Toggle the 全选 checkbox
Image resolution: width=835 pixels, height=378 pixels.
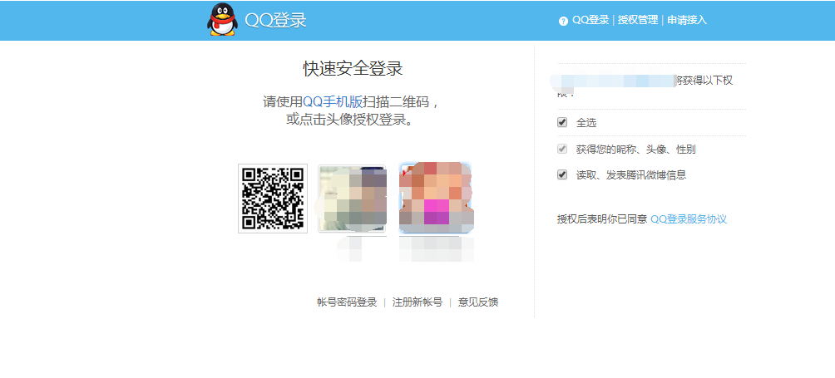pos(562,122)
